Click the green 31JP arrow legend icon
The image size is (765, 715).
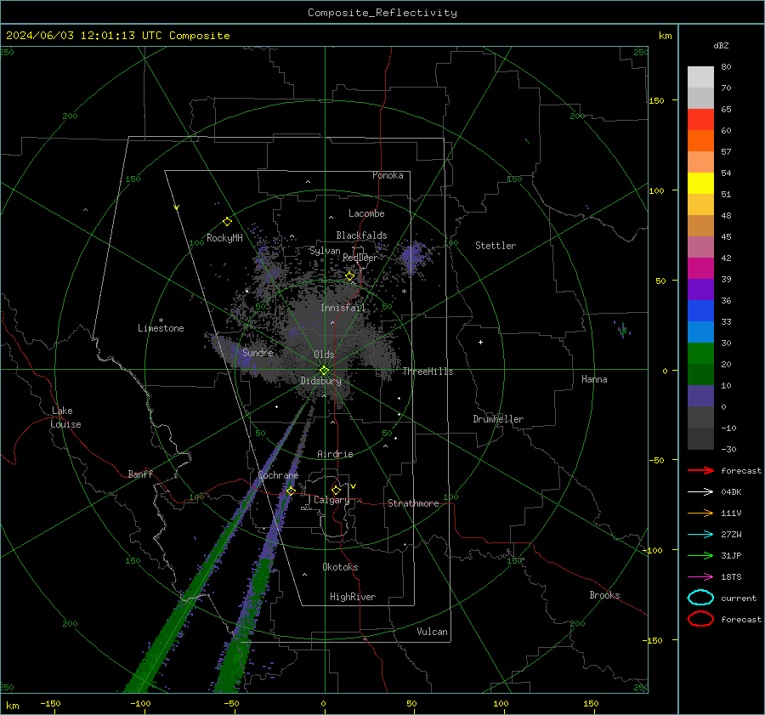click(x=700, y=555)
